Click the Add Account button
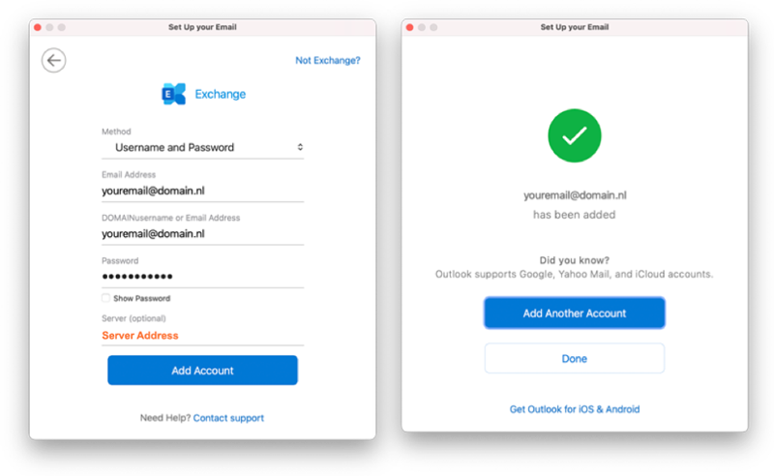The image size is (774, 476). [x=202, y=371]
